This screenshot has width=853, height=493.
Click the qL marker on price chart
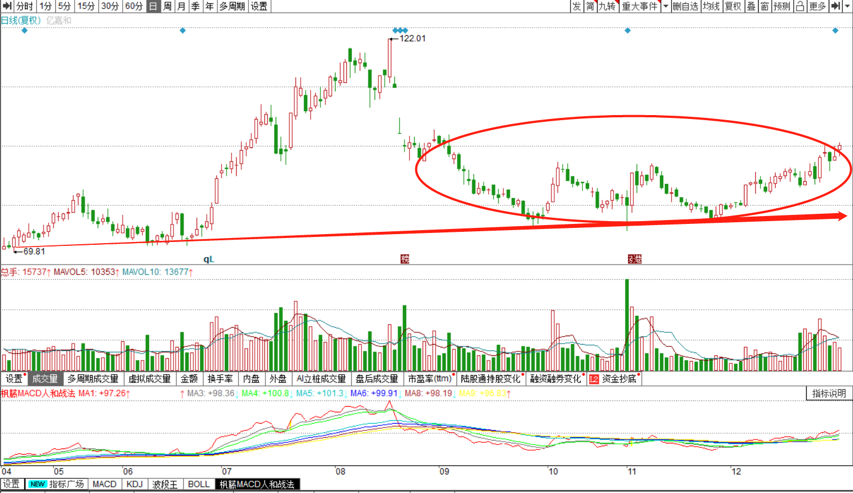click(x=208, y=259)
